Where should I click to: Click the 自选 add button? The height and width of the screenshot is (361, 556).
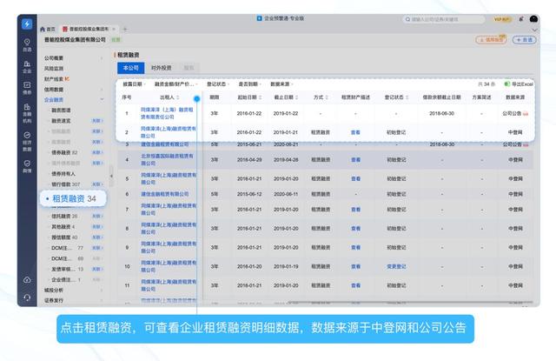[524, 39]
